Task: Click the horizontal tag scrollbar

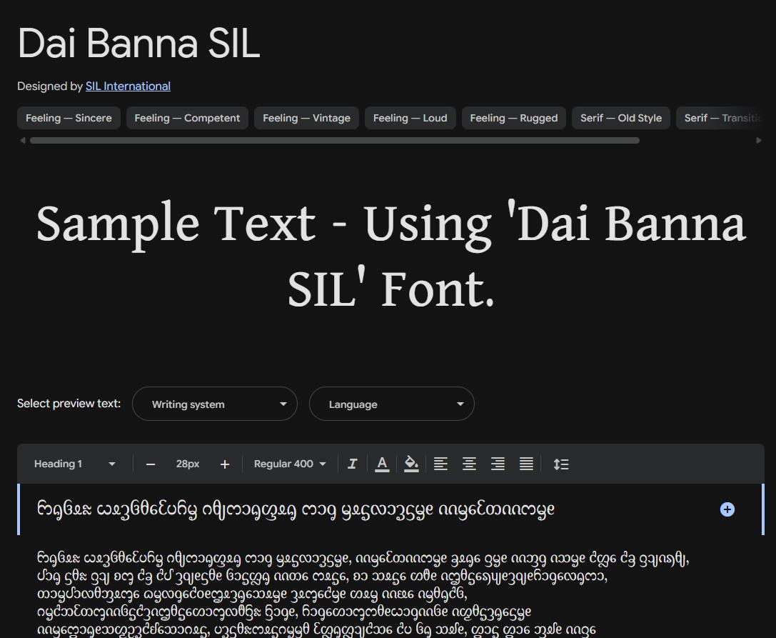Action: coord(335,141)
